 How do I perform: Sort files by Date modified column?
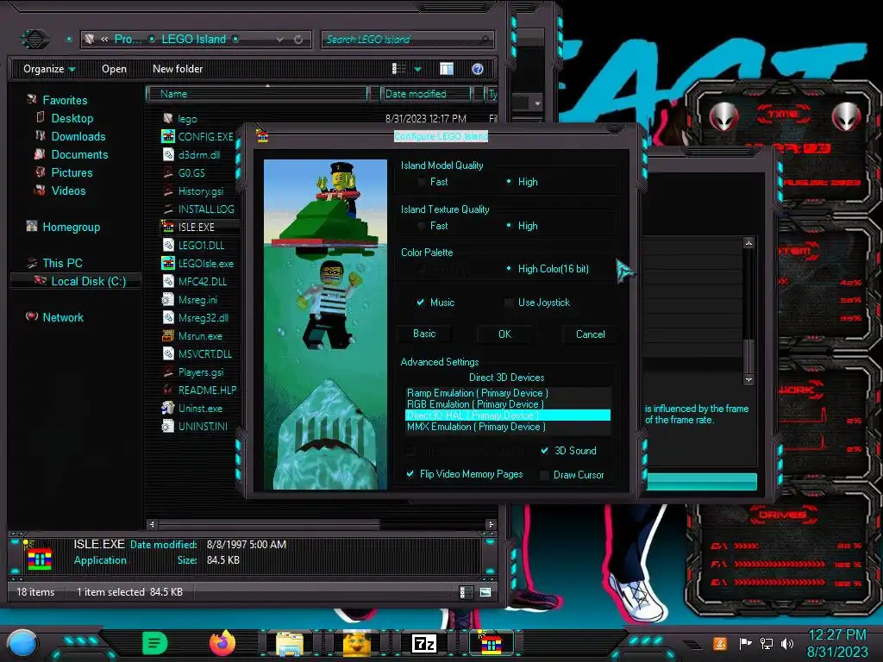(x=426, y=94)
